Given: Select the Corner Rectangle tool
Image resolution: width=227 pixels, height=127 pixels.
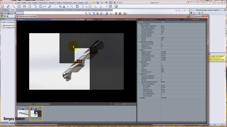Looking at the screenshot, I should click(x=19, y=6).
